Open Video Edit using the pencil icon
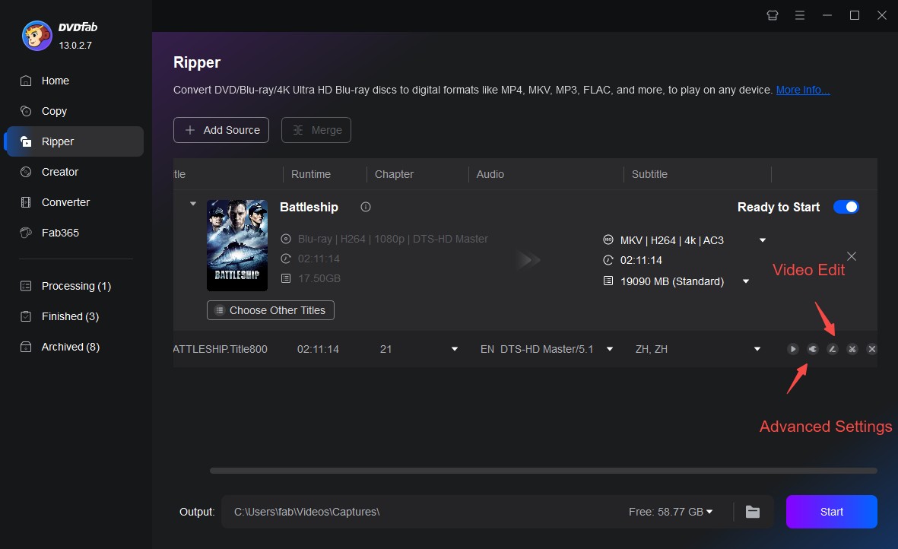898x549 pixels. point(832,349)
